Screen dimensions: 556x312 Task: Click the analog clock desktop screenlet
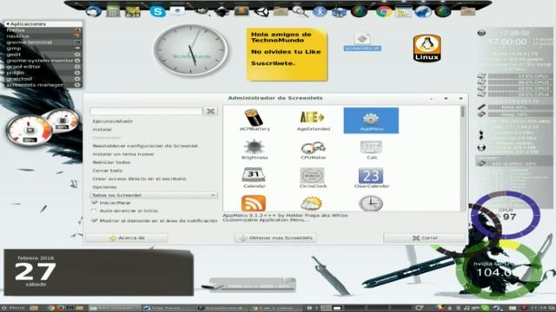[x=191, y=50]
